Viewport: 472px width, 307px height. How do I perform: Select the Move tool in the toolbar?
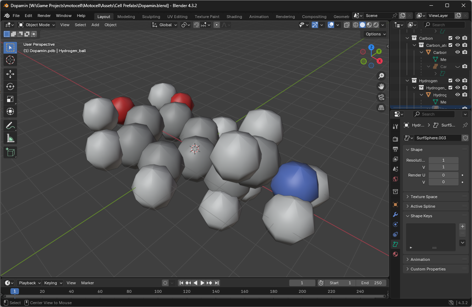[x=10, y=74]
